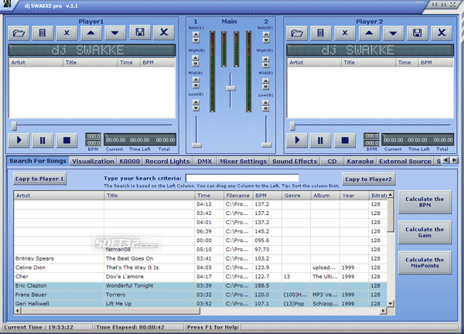Screen dimensions: 464x334
Task: Click the playlist file icon in Player 2
Action: tap(321, 32)
